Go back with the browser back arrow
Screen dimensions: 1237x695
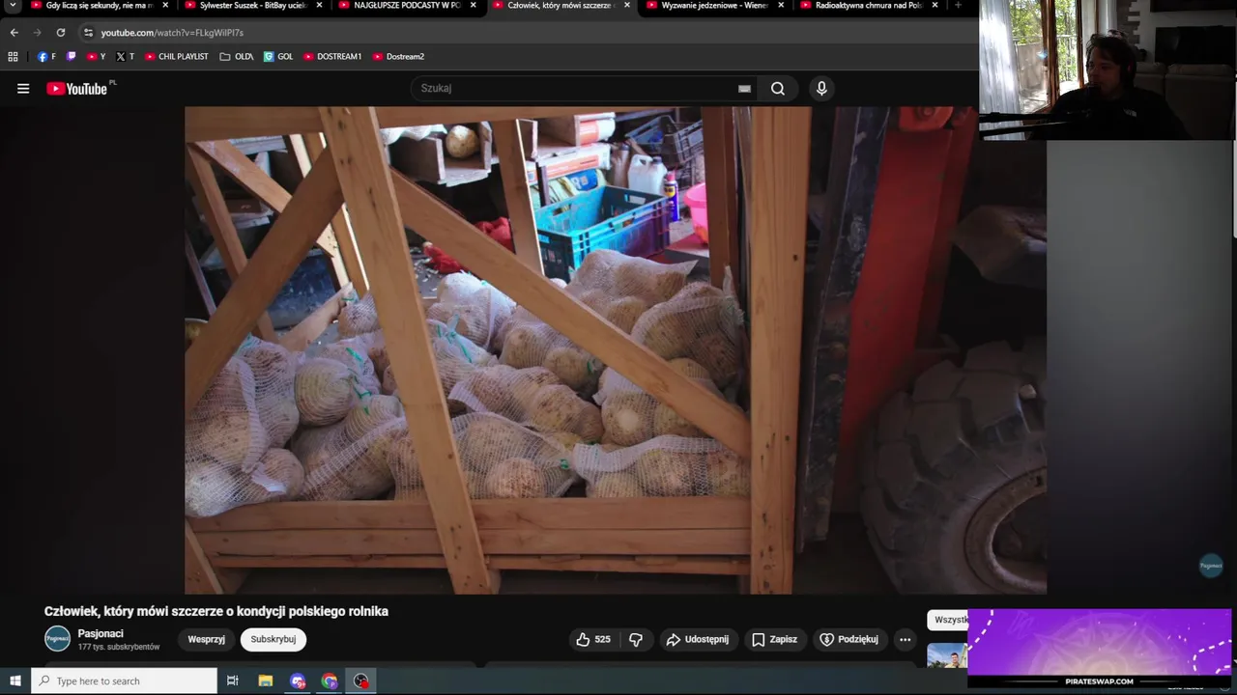point(14,32)
